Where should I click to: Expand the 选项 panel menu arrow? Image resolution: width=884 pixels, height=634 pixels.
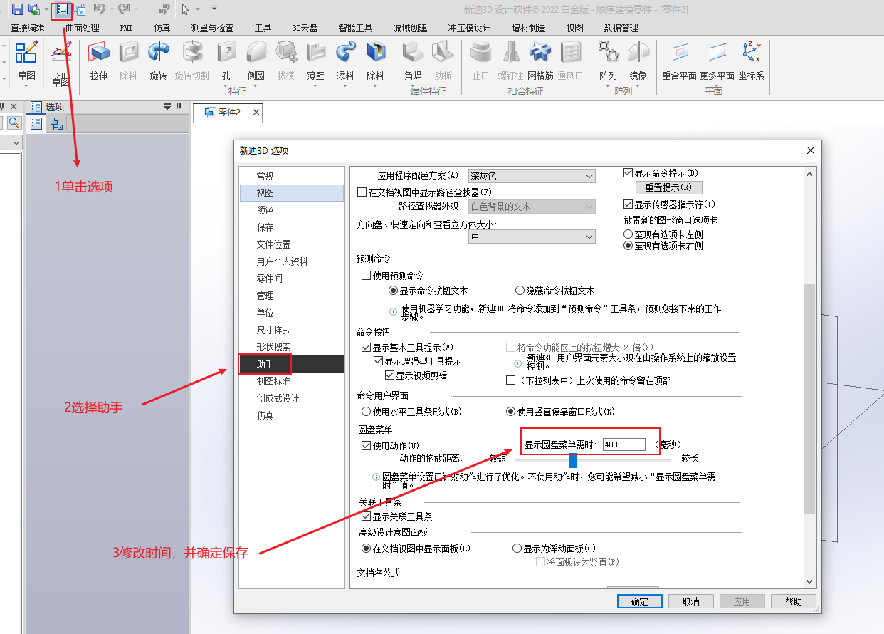click(167, 107)
